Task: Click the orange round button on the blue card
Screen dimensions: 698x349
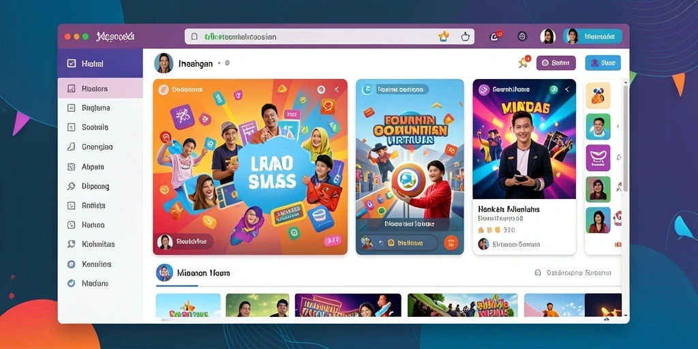Action: [451, 243]
